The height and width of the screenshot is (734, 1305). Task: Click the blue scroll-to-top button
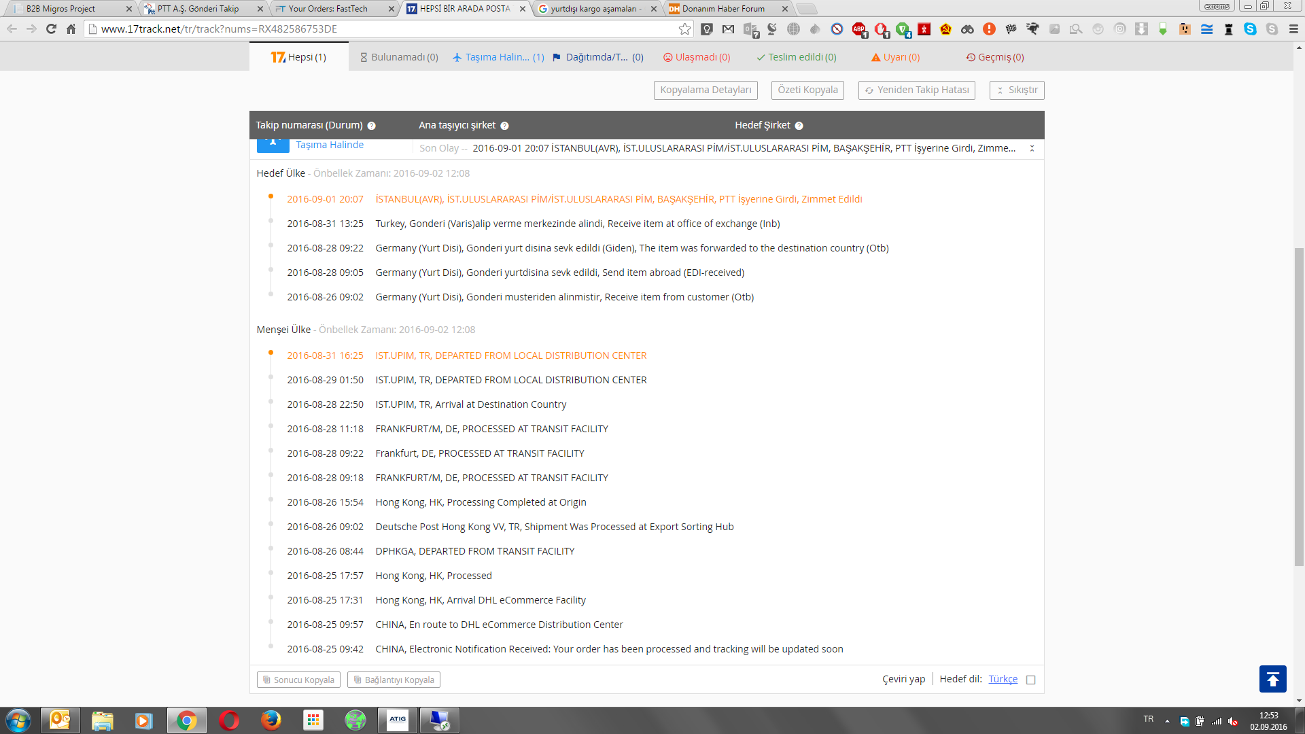coord(1272,678)
